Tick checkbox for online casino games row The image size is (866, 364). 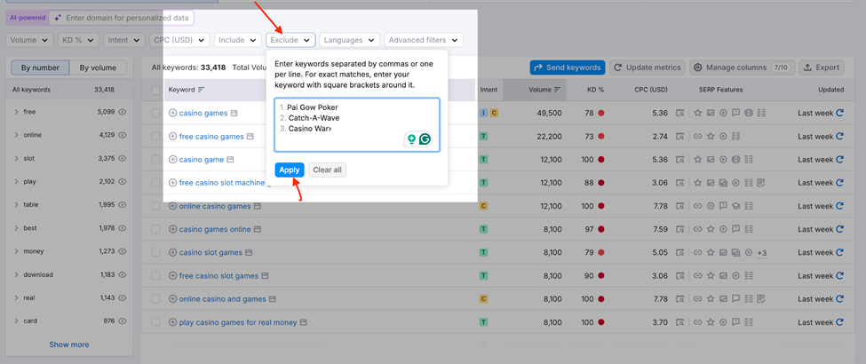[x=155, y=206]
